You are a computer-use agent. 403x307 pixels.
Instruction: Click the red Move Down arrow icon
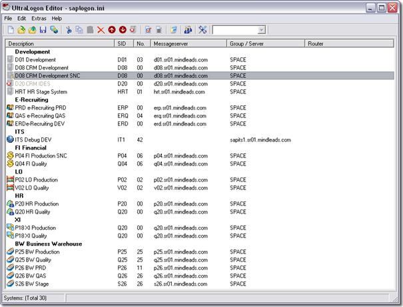pyautogui.click(x=123, y=30)
